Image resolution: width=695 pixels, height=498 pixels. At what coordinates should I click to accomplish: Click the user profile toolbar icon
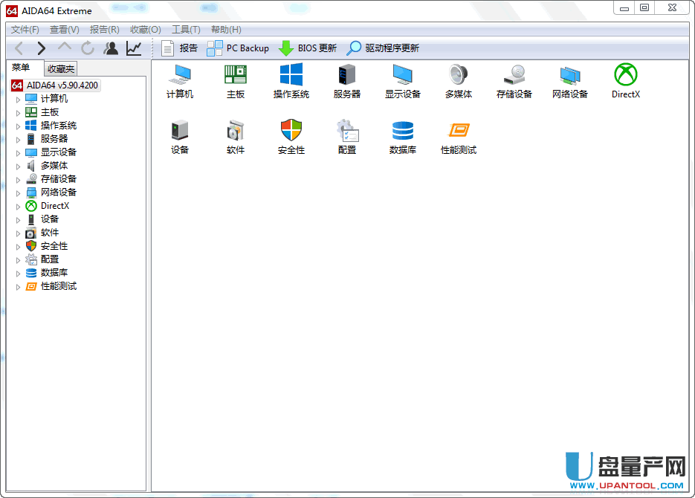[x=111, y=48]
